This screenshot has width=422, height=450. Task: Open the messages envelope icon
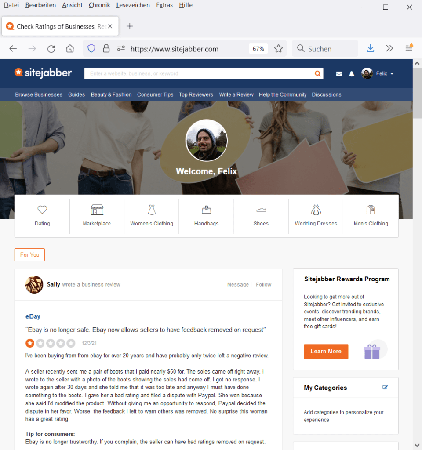tap(339, 74)
